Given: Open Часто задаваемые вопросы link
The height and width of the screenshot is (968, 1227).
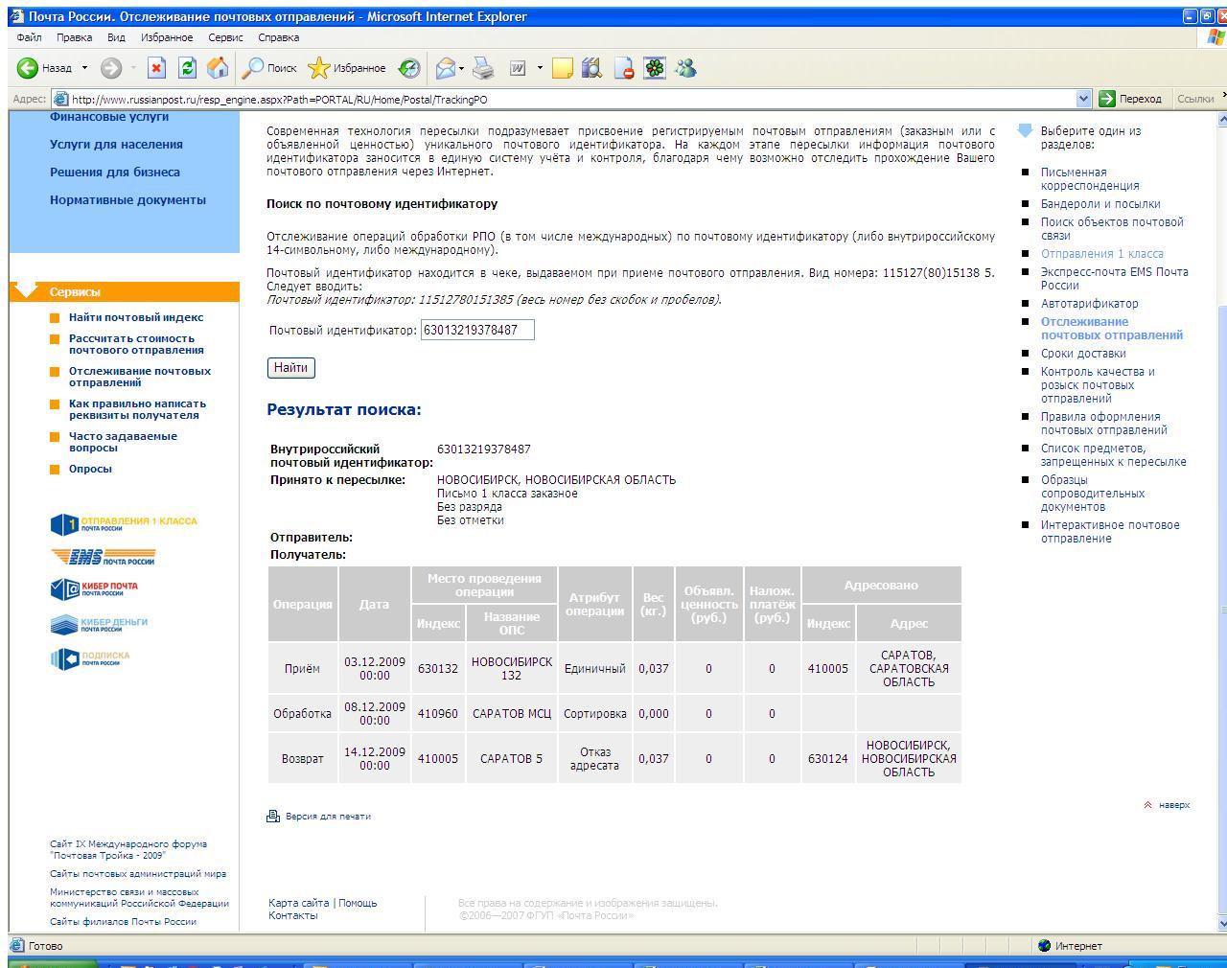Looking at the screenshot, I should tap(123, 442).
